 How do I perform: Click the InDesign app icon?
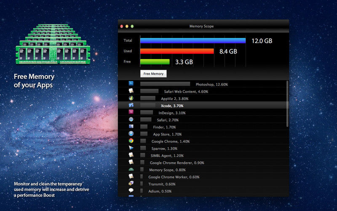click(x=131, y=113)
